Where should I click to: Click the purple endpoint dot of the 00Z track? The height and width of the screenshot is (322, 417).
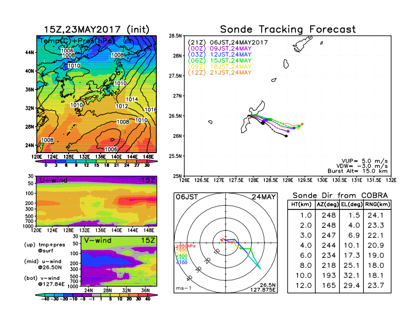tap(288, 131)
